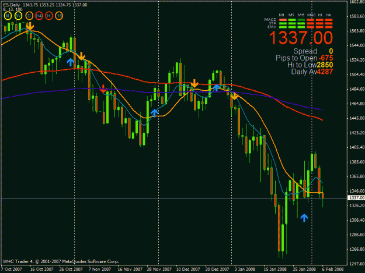The image size is (365, 273).
Task: Select the weekly 'W' timeframe circle
Action: click(x=18, y=16)
